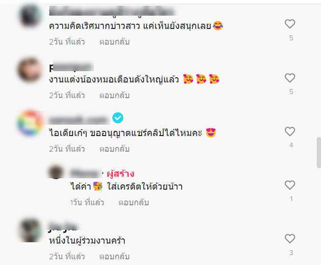This screenshot has height=265, width=321.
Task: Reply to the last comment via ตอบกลับ
Action: pos(114,256)
